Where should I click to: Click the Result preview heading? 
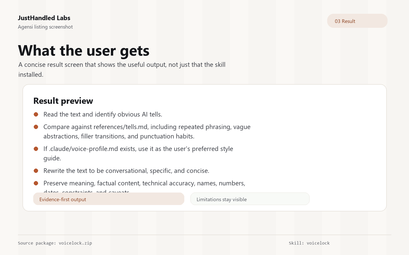63,101
